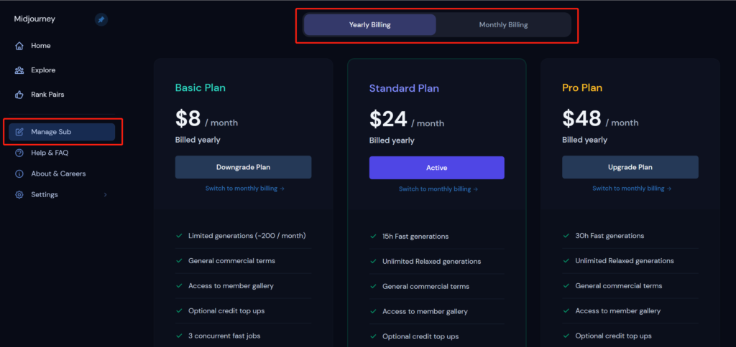Open the Explore sidebar menu item
The width and height of the screenshot is (736, 347).
click(x=62, y=70)
